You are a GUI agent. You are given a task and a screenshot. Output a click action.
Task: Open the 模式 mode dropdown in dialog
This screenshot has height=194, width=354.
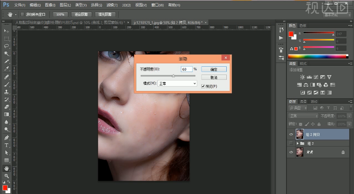(177, 83)
